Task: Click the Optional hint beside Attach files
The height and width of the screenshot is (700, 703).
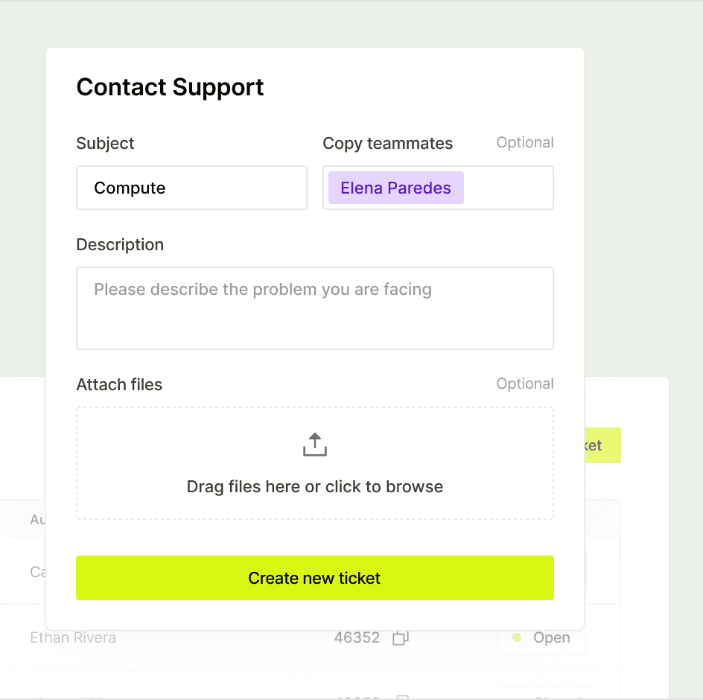Action: (x=525, y=384)
